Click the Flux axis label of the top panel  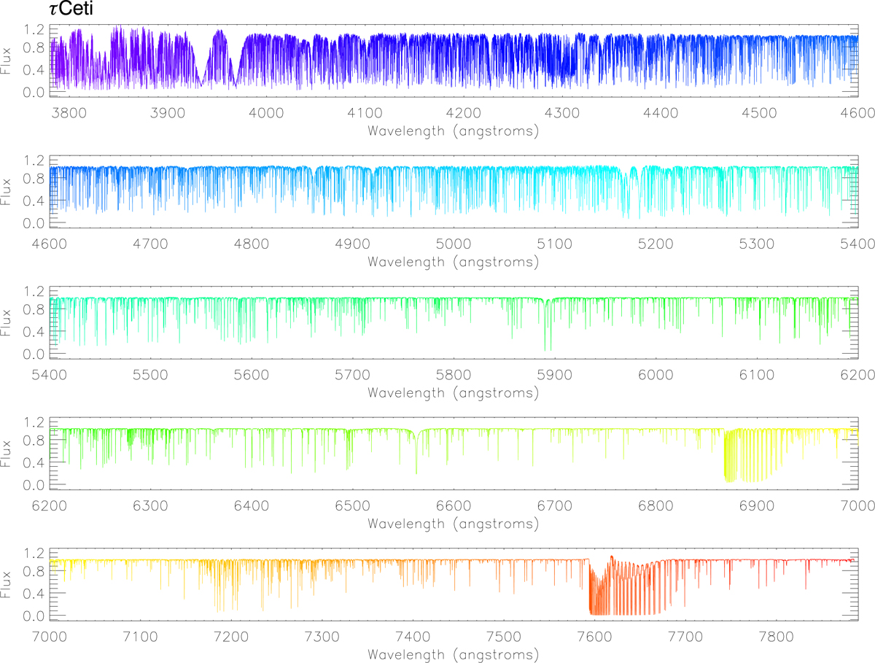11,61
